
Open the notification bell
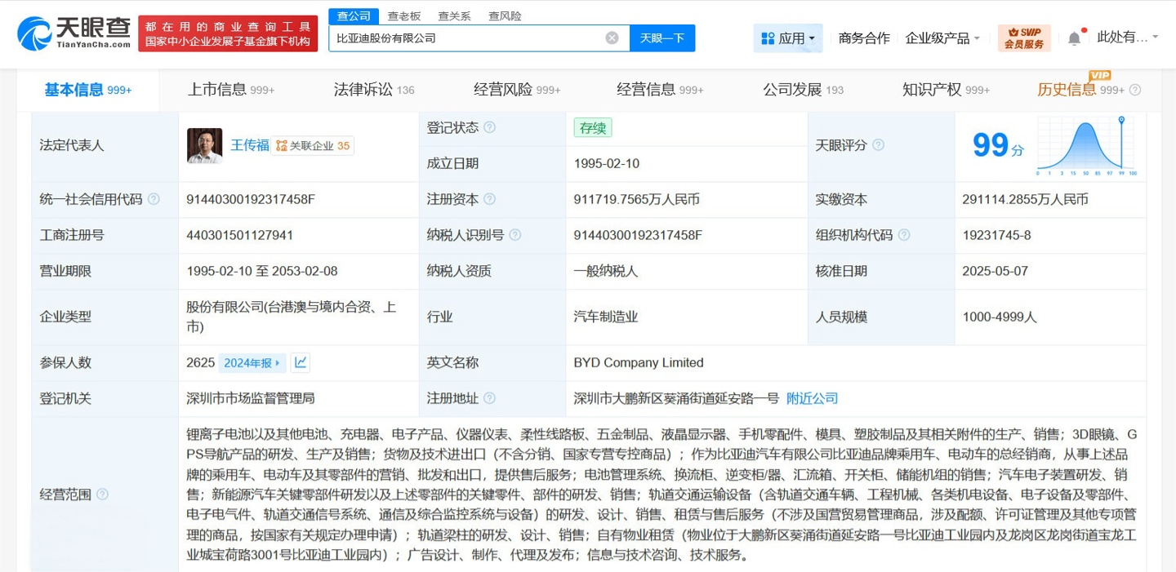tap(1074, 38)
